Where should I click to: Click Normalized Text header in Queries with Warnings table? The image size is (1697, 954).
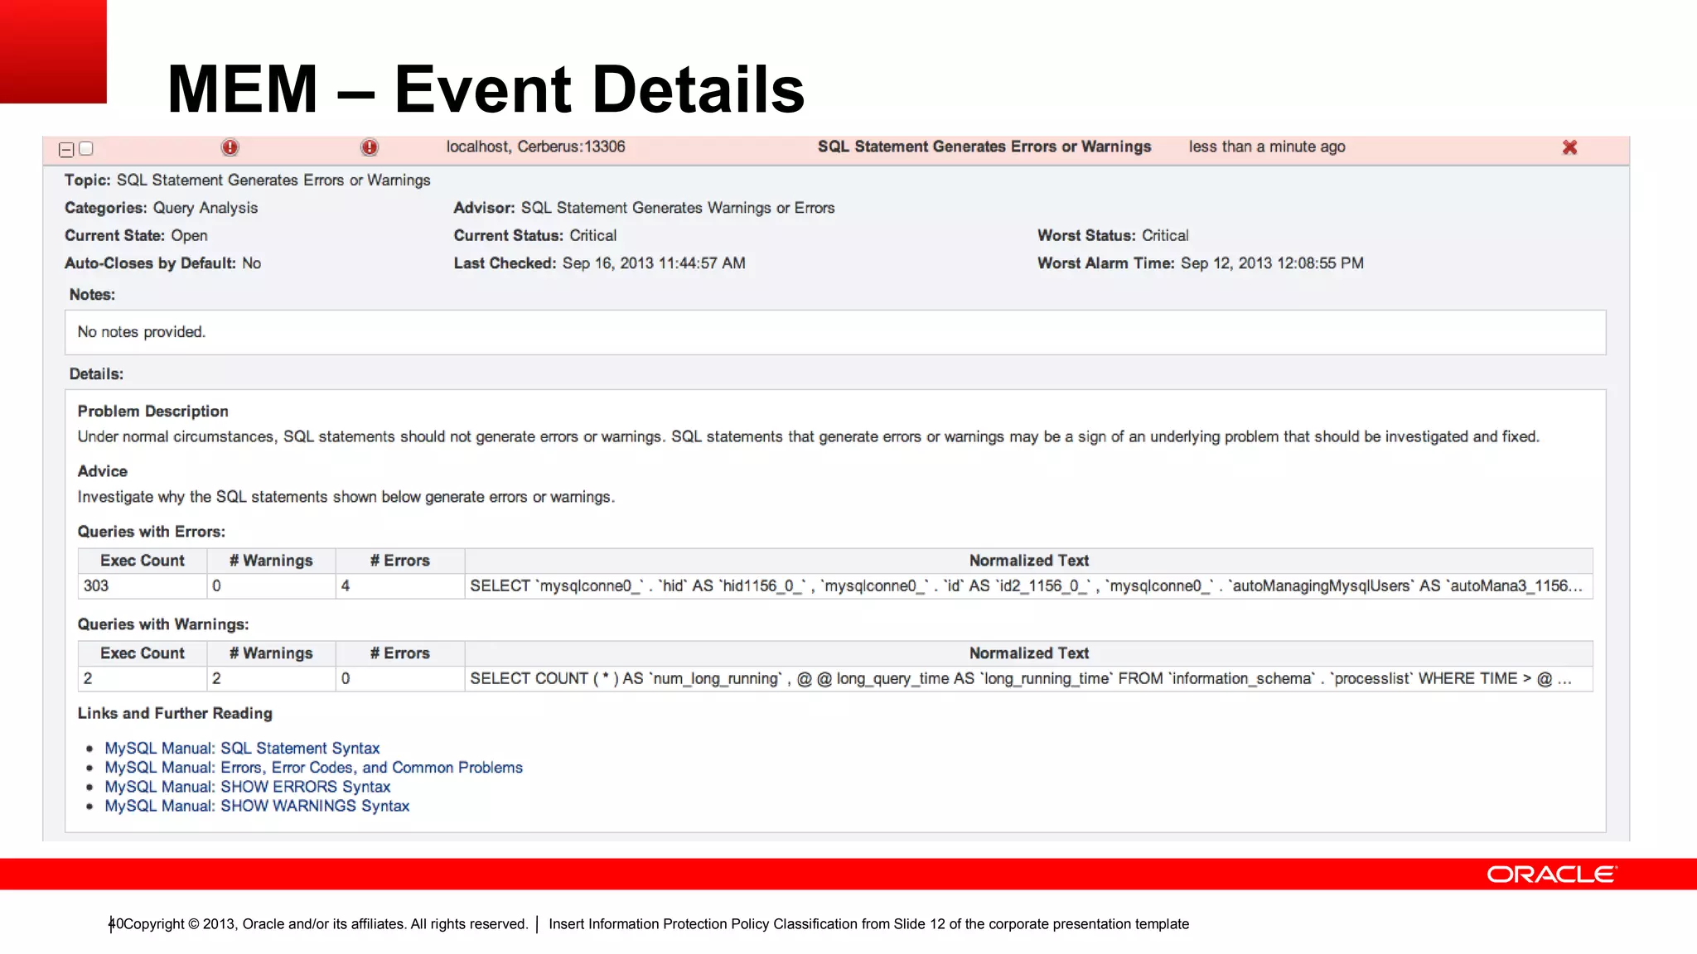1028,653
